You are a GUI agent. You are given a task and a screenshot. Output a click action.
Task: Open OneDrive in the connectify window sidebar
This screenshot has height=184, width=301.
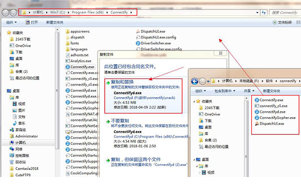[209, 114]
